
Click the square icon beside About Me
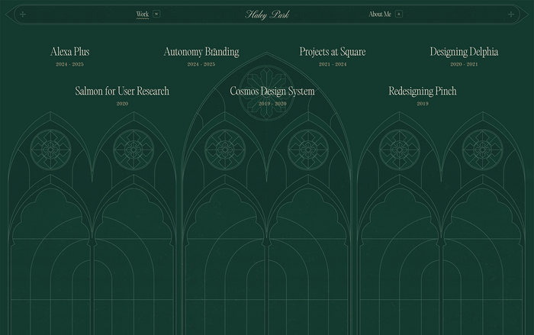(x=398, y=14)
